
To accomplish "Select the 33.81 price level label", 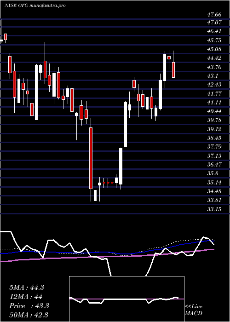I will click(214, 200).
